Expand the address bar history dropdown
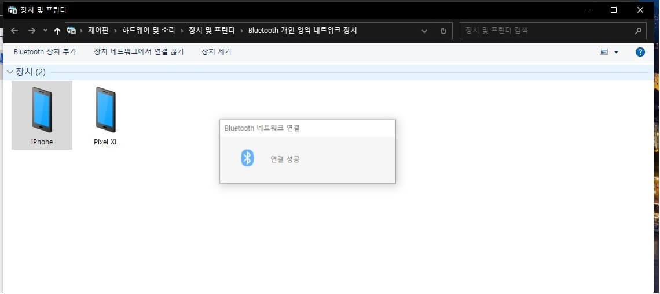Image resolution: width=660 pixels, height=294 pixels. 424,31
